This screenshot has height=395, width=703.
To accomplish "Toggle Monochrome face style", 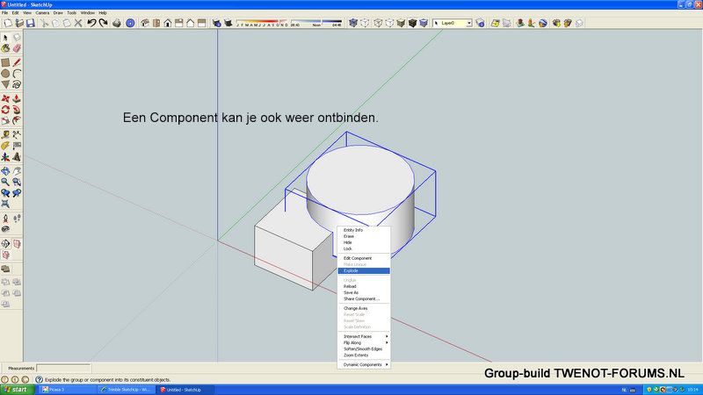I will (424, 23).
